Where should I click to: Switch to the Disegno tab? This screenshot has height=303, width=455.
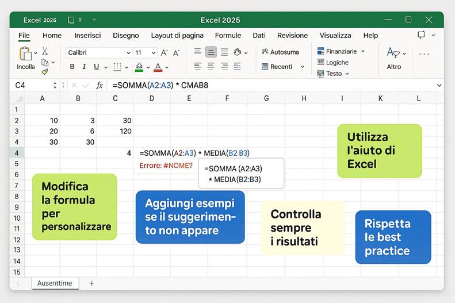coord(126,36)
